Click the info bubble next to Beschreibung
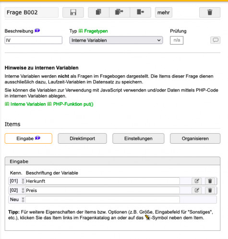 point(37,30)
